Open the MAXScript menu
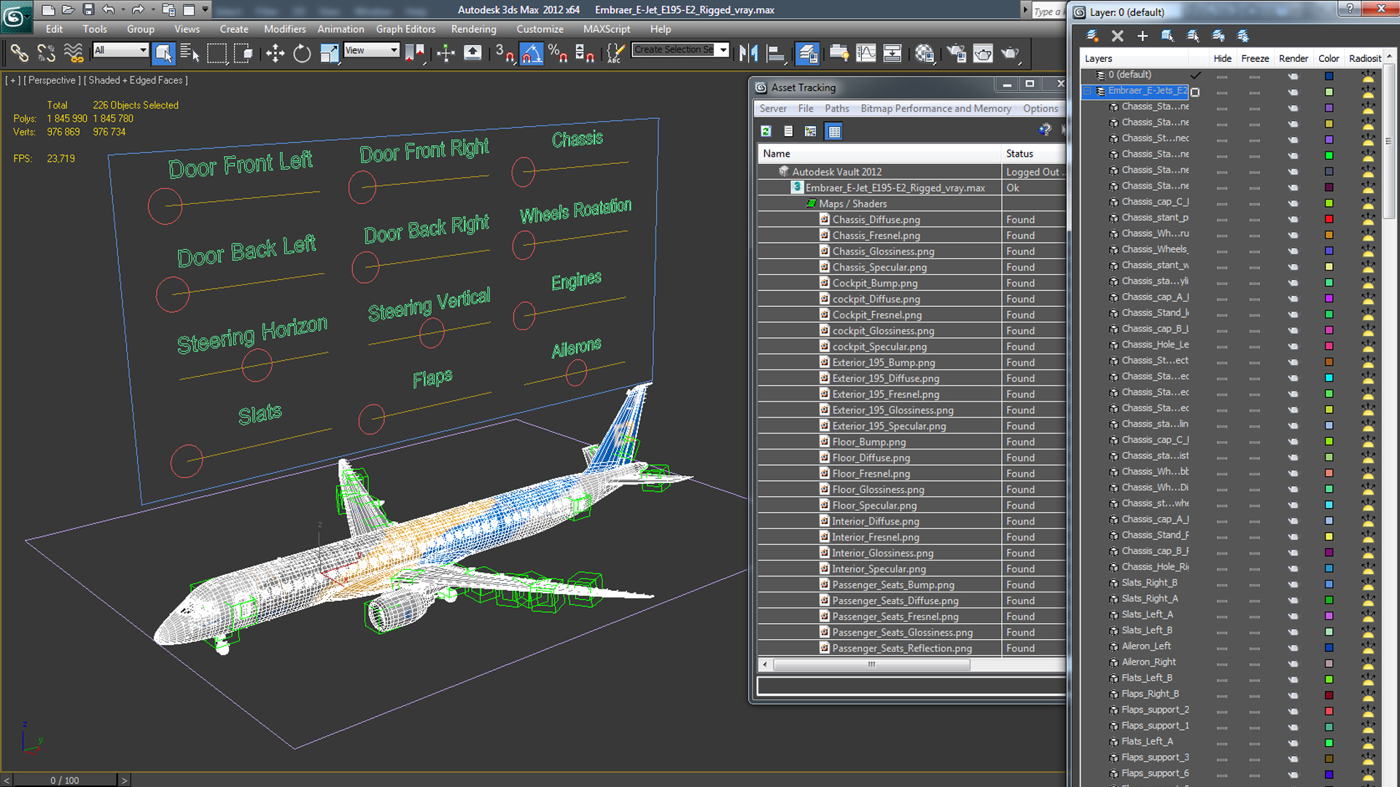Image resolution: width=1400 pixels, height=787 pixels. point(607,29)
